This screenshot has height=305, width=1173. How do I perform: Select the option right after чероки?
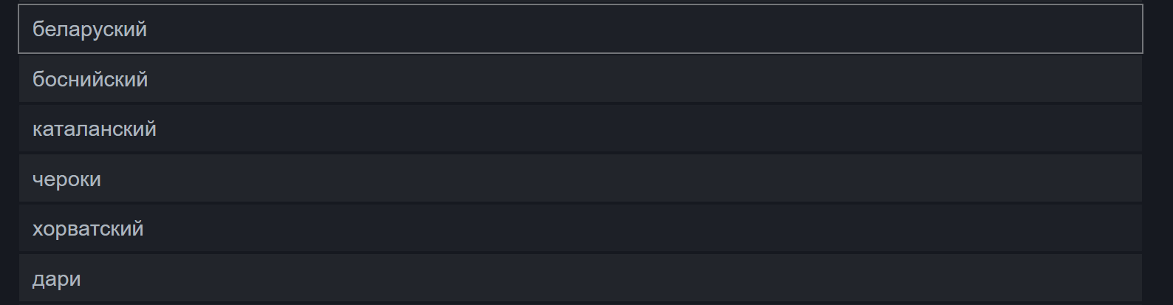click(x=88, y=229)
